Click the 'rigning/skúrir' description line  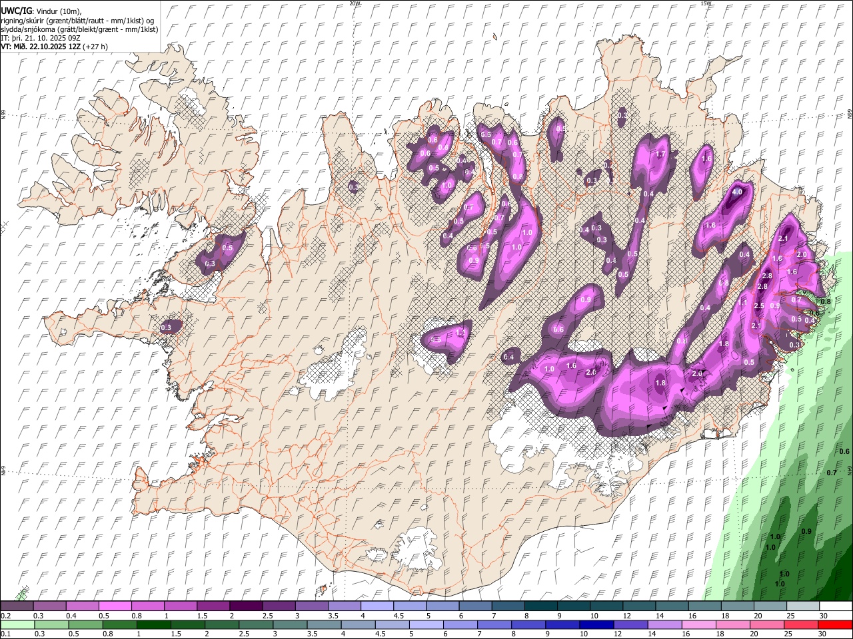point(77,21)
